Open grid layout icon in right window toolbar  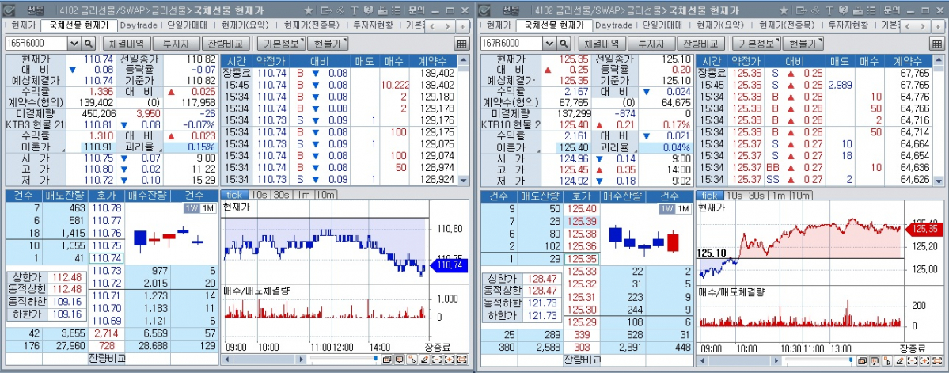click(936, 43)
